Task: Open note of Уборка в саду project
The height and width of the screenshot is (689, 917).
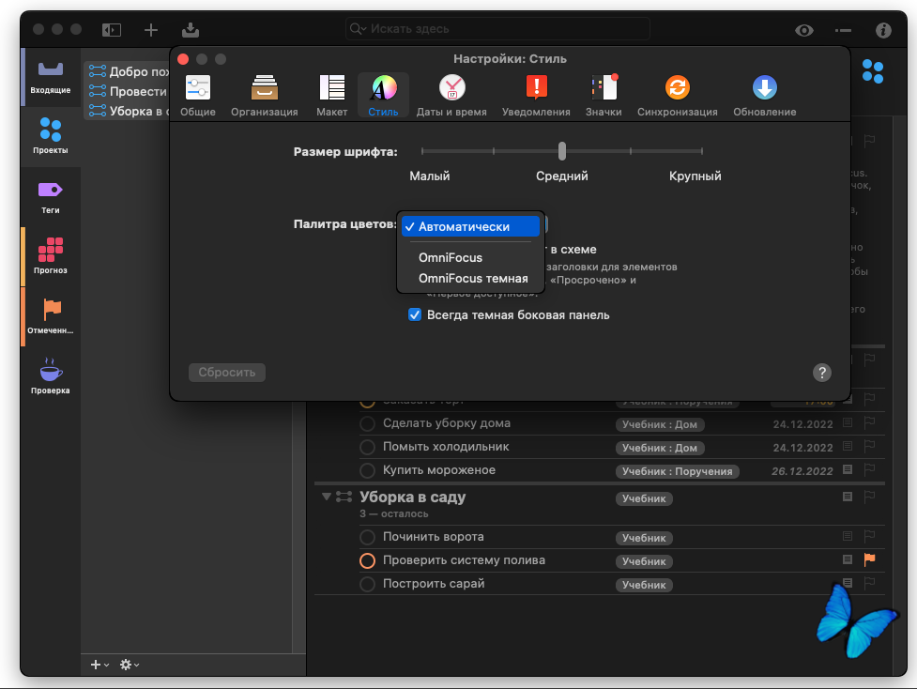Action: pos(848,497)
